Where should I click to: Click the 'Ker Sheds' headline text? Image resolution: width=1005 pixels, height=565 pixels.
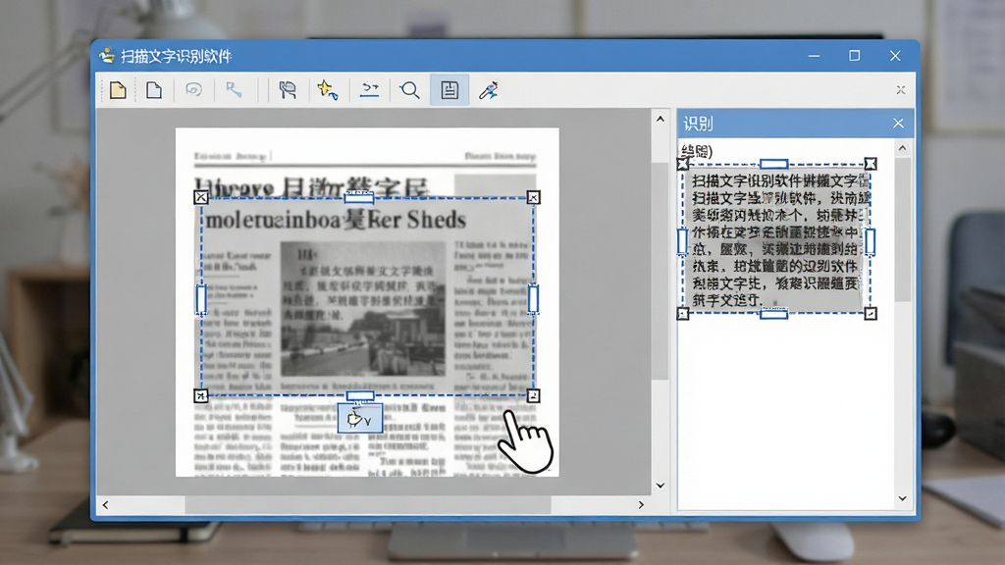[415, 220]
